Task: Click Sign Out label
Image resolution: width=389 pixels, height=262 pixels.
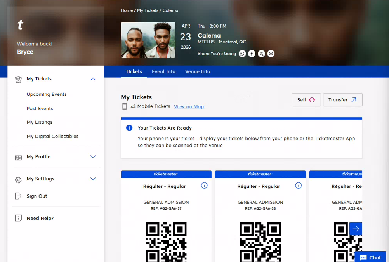Action: [37, 196]
